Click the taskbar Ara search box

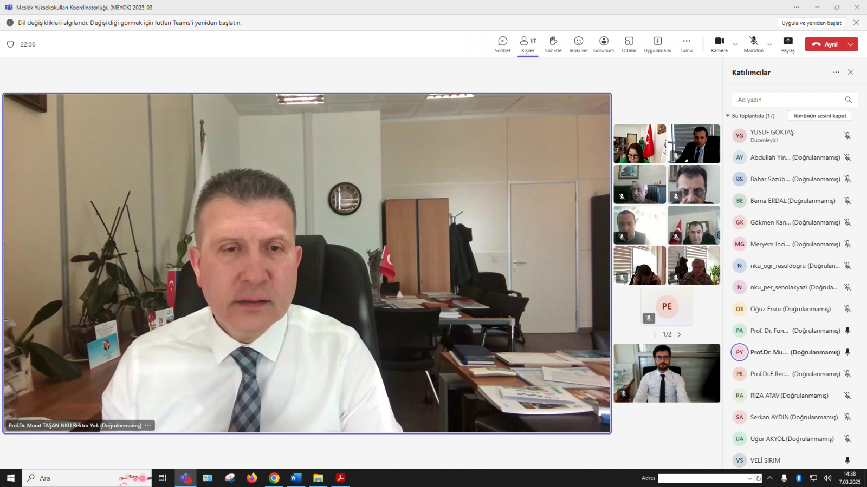(87, 478)
